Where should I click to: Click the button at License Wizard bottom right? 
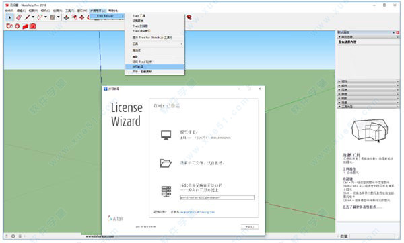point(249,227)
